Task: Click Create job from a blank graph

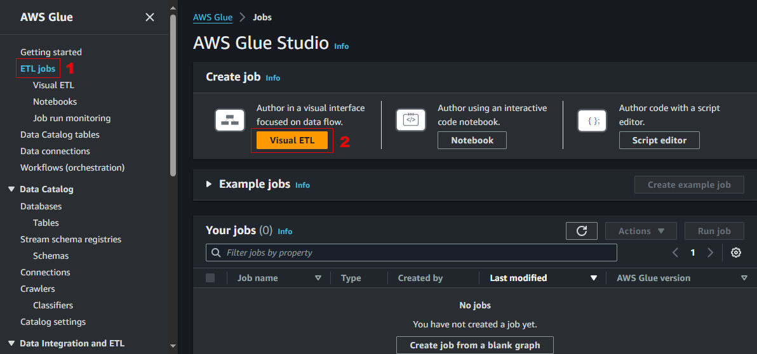Action: coord(475,345)
